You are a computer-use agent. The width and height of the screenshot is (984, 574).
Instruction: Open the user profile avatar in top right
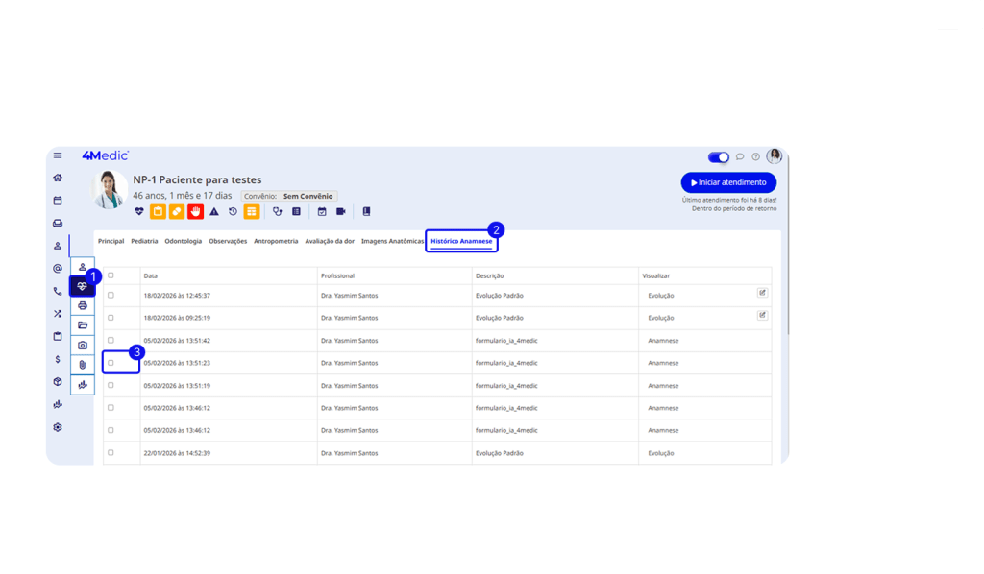[x=774, y=156]
